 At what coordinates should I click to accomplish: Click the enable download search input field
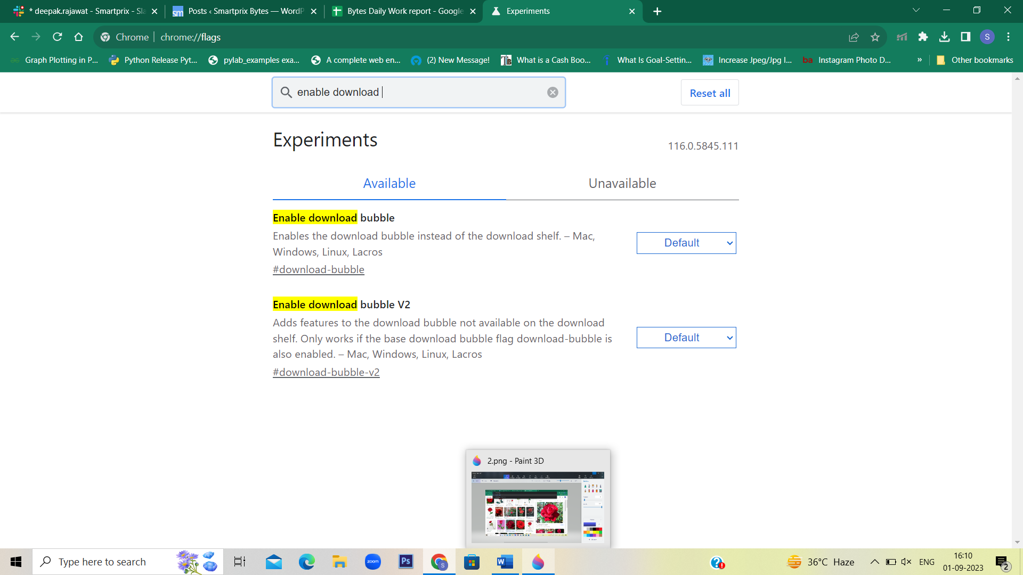click(x=419, y=92)
